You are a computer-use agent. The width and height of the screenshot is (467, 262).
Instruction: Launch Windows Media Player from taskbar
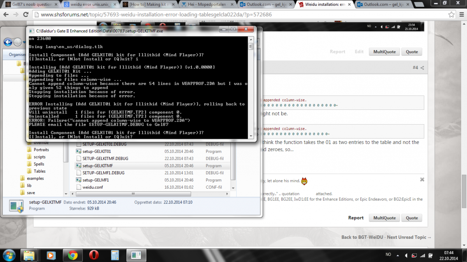(x=51, y=255)
